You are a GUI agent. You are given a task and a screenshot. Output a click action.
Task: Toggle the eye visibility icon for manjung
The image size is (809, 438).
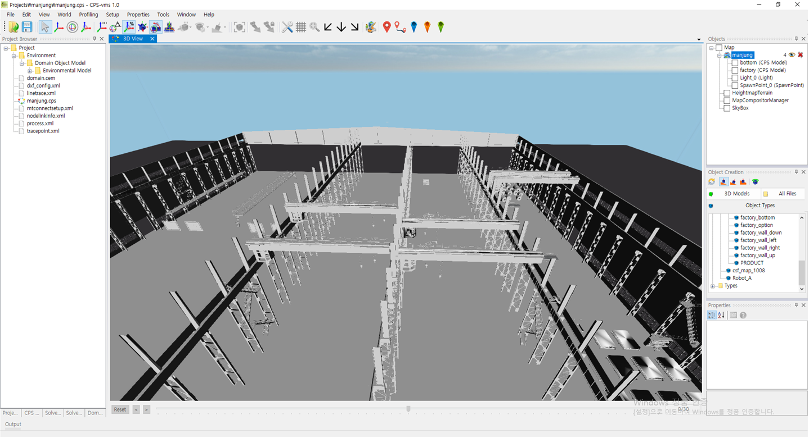coord(792,55)
